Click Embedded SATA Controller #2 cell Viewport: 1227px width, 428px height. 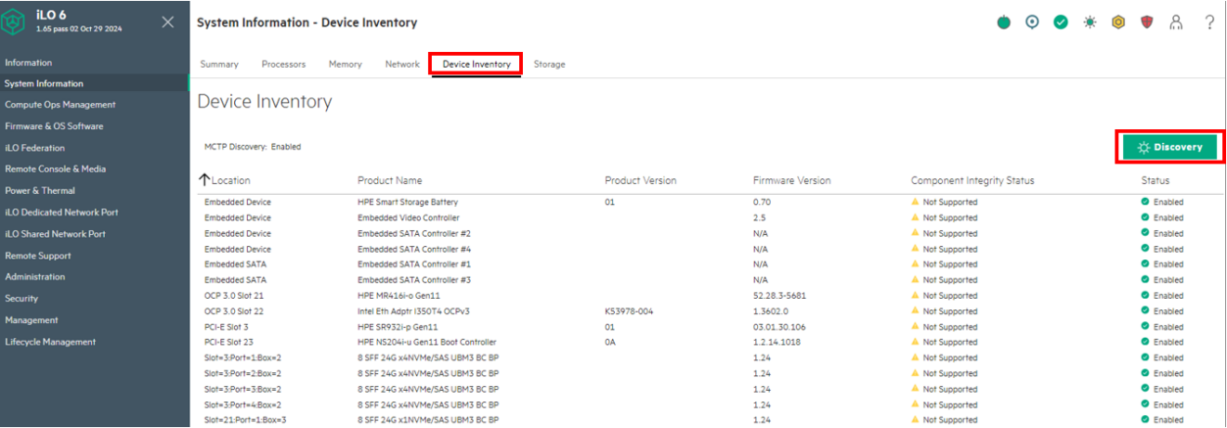click(x=414, y=233)
